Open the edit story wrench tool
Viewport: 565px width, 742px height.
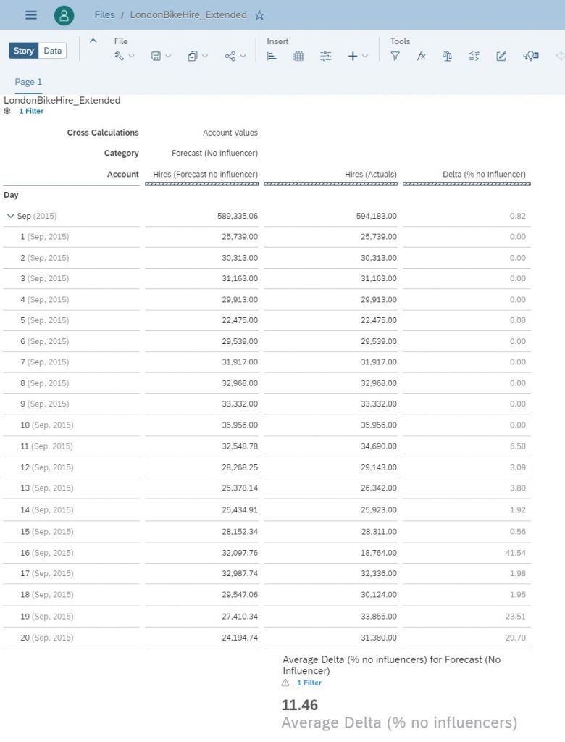[x=119, y=57]
